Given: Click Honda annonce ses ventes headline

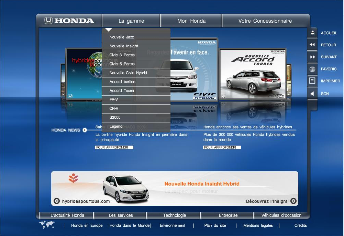Looking at the screenshot, I should [248, 127].
